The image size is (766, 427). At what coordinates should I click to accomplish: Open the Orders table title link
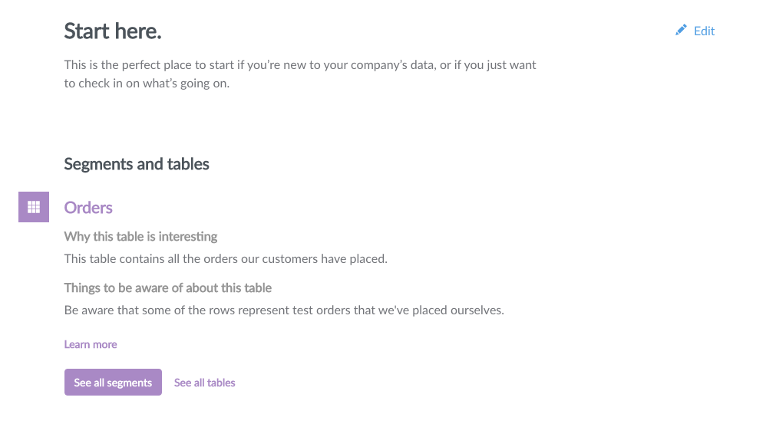88,208
